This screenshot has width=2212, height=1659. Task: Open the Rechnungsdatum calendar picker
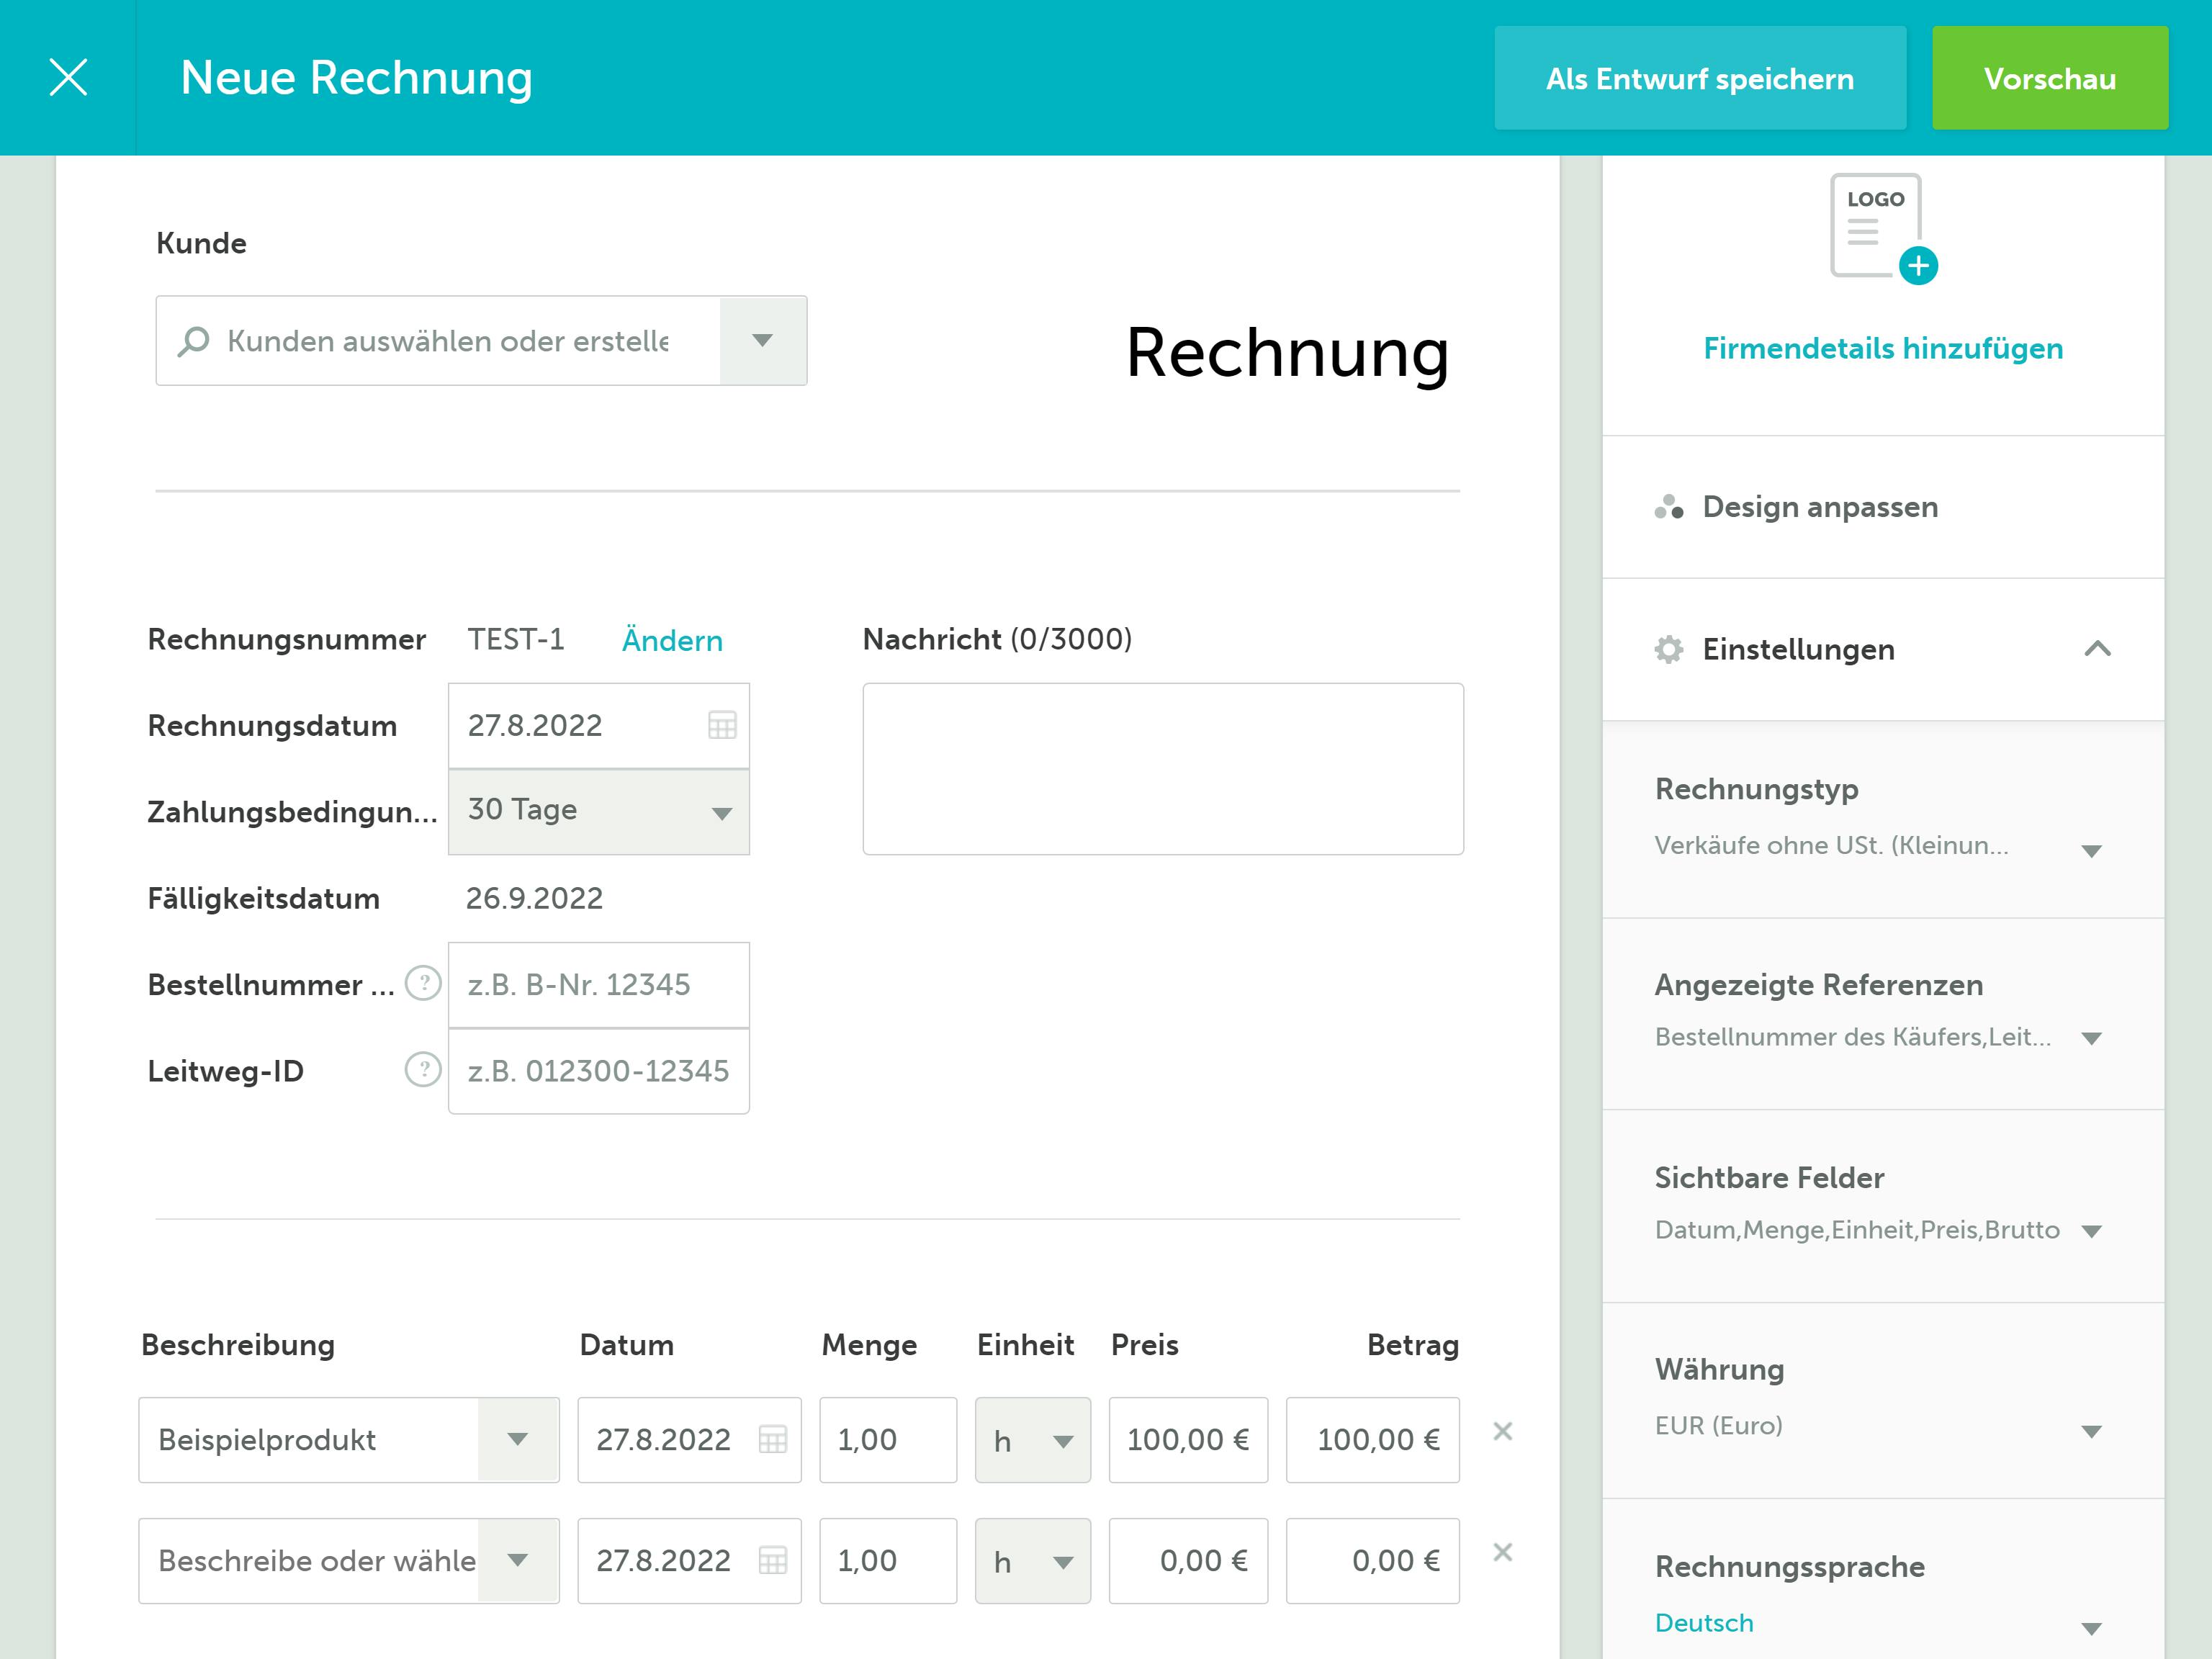723,725
